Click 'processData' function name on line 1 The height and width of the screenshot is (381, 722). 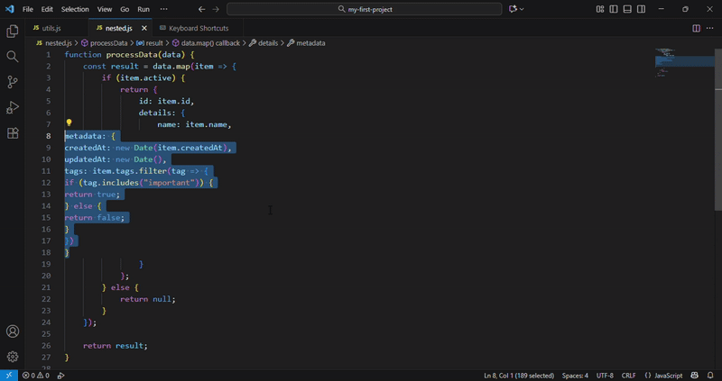point(131,55)
